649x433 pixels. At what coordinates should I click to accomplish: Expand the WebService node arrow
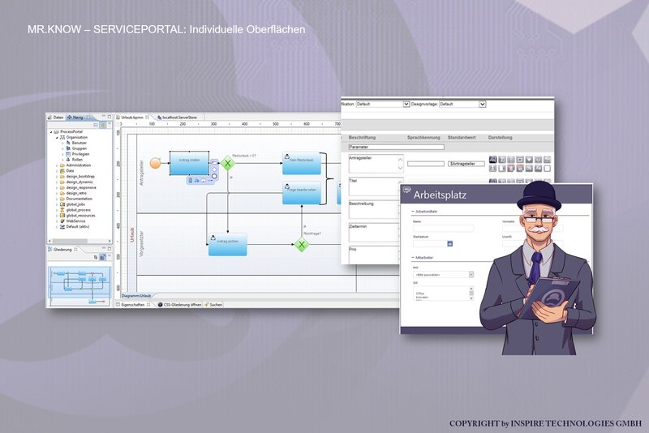[57, 221]
